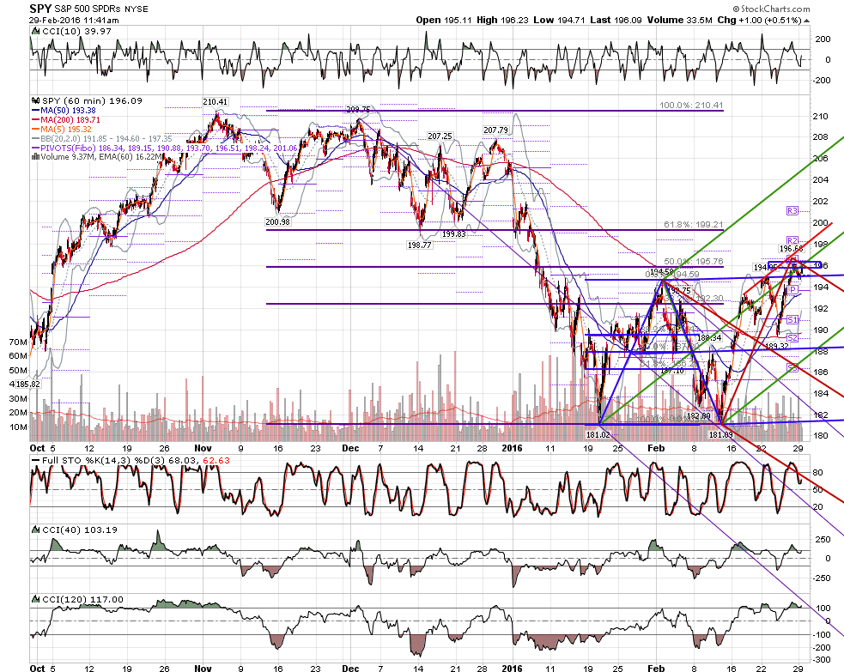Click the CCI(120) indicator icon

(x=35, y=599)
